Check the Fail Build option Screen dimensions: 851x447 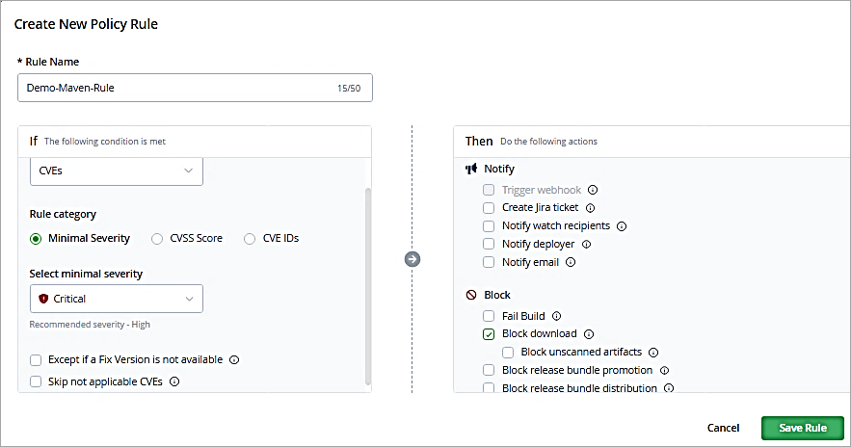[489, 316]
